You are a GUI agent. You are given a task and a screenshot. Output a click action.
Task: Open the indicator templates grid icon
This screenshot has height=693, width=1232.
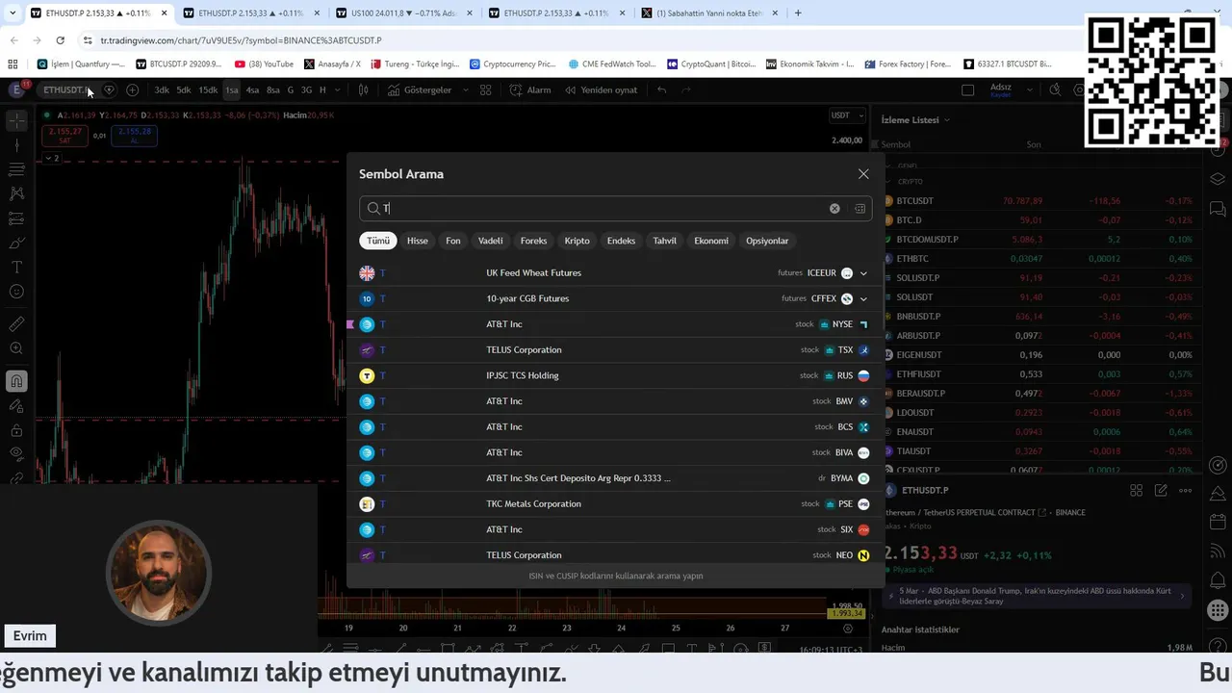[x=486, y=90]
